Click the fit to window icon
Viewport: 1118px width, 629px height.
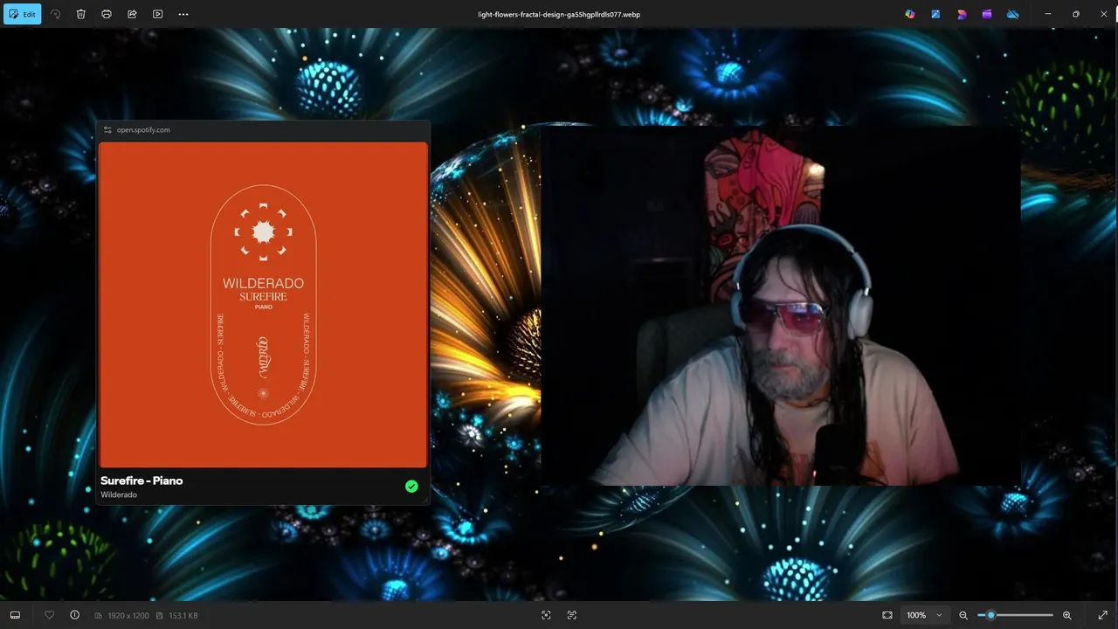click(887, 615)
